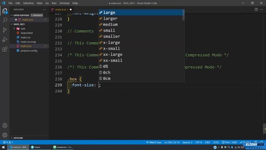Open the View menu
The image size is (266, 150).
39,3
